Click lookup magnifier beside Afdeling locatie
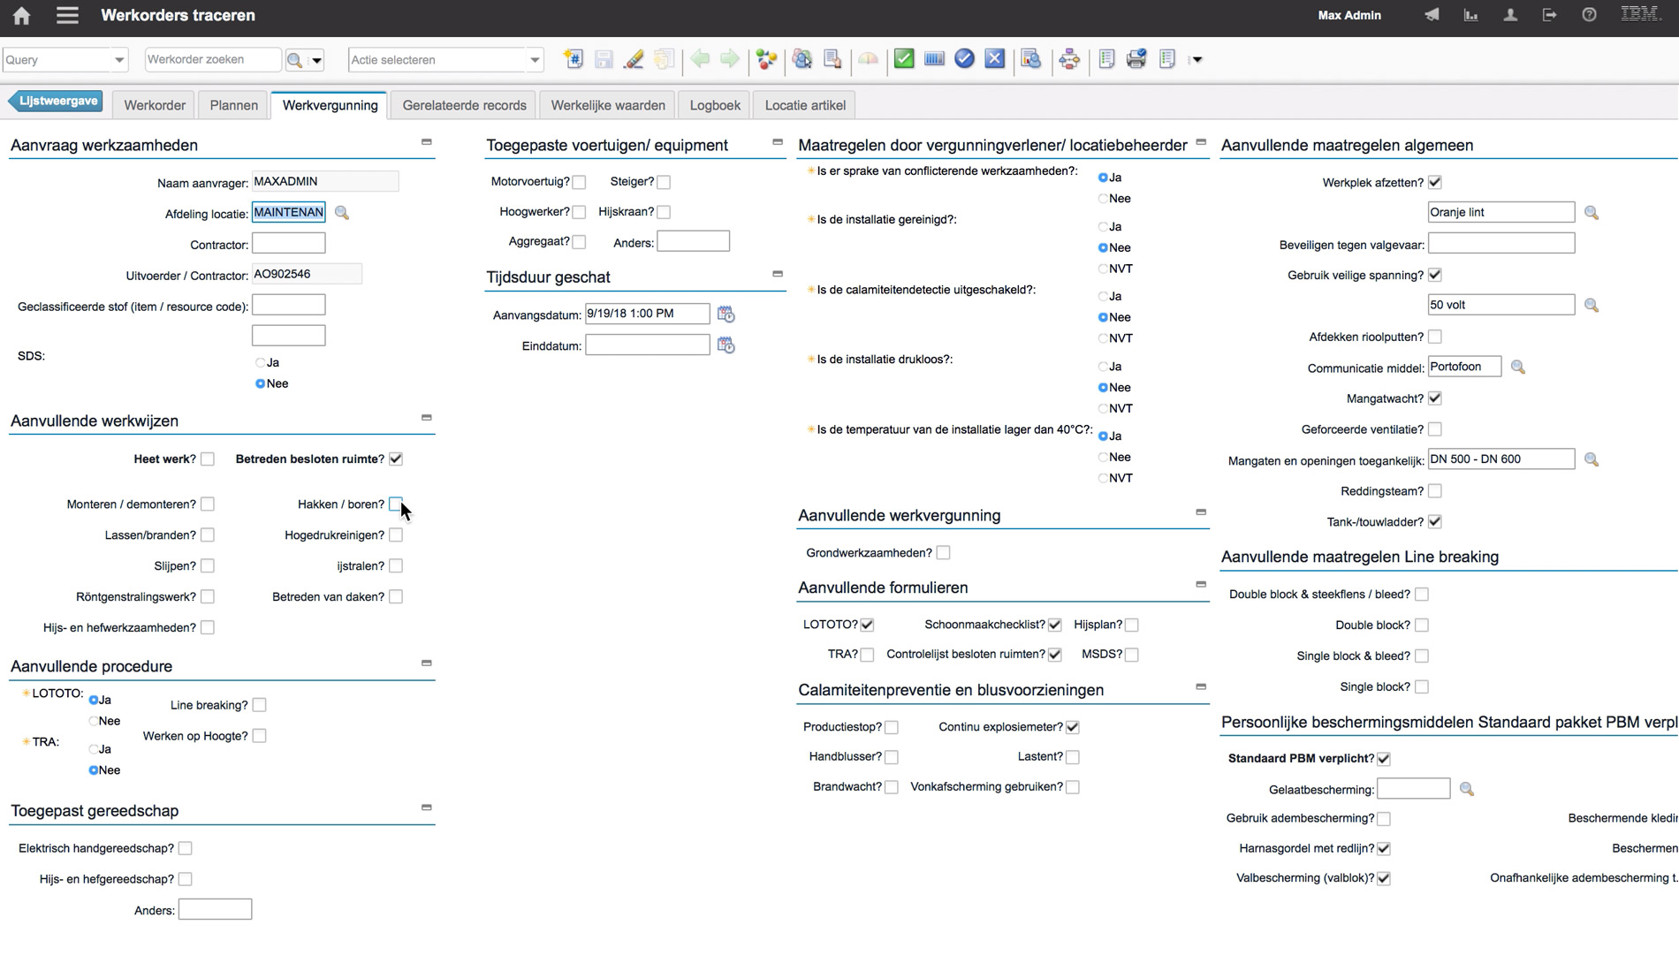Viewport: 1679px width, 978px height. point(342,213)
